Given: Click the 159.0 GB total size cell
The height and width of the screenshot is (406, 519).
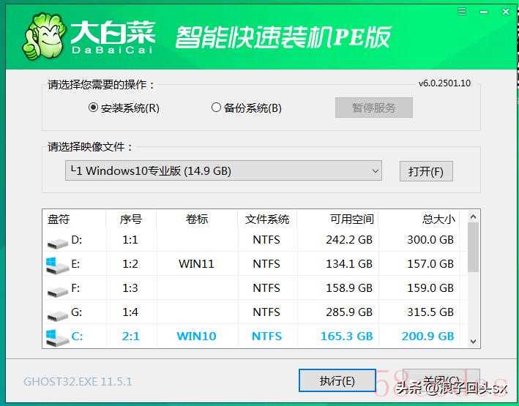Looking at the screenshot, I should click(430, 288).
